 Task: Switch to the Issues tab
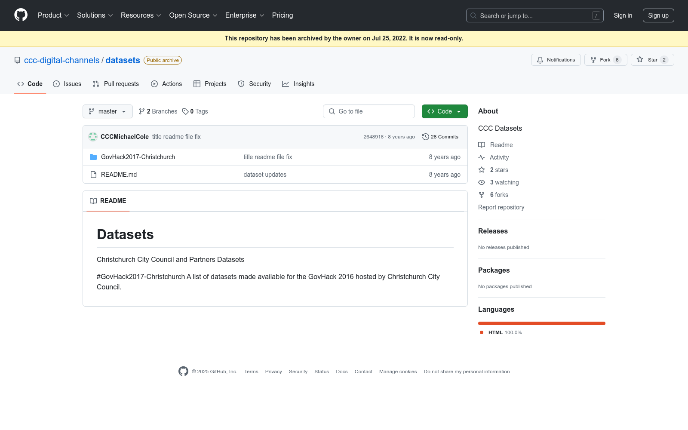(67, 84)
